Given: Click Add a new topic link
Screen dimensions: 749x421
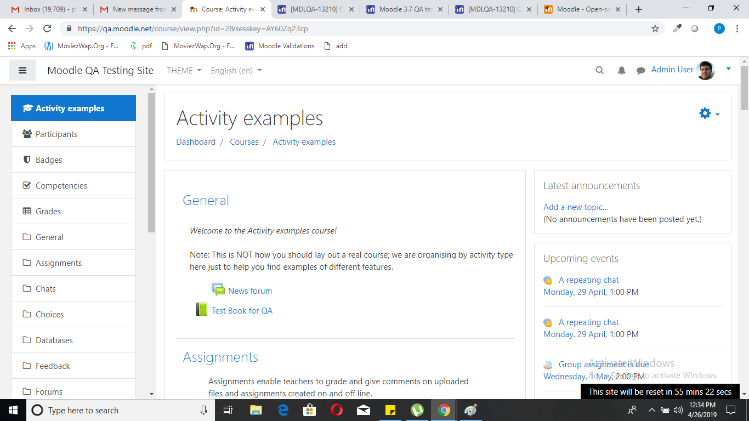Looking at the screenshot, I should 576,207.
